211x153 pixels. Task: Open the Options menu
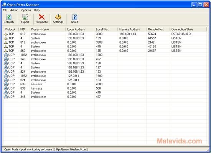click(x=26, y=10)
